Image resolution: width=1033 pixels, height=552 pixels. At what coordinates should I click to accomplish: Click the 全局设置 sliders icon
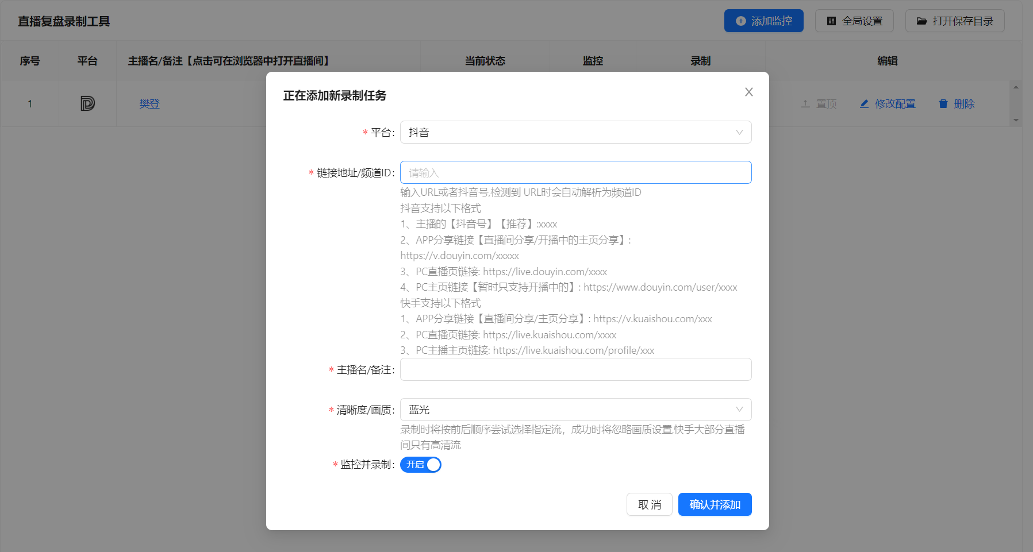tap(831, 21)
